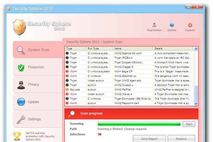Click the infections count 38
214x142 pixels.
pos(100,134)
